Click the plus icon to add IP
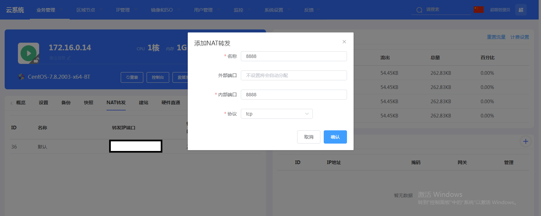This screenshot has width=541, height=216. (x=525, y=141)
